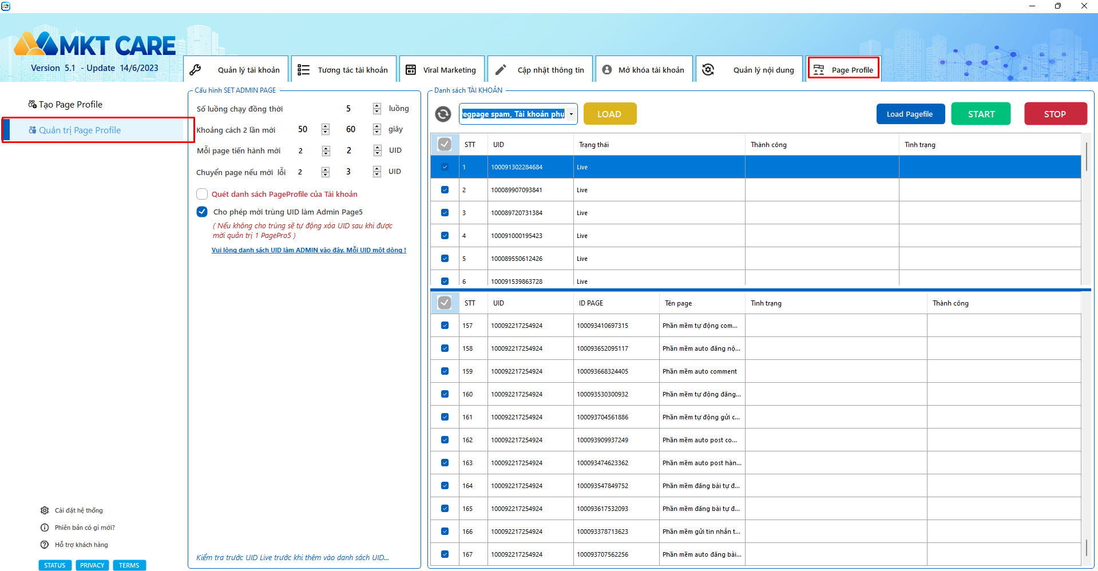The height and width of the screenshot is (571, 1098).
Task: Open the account category dropdown arrow
Action: click(x=571, y=114)
